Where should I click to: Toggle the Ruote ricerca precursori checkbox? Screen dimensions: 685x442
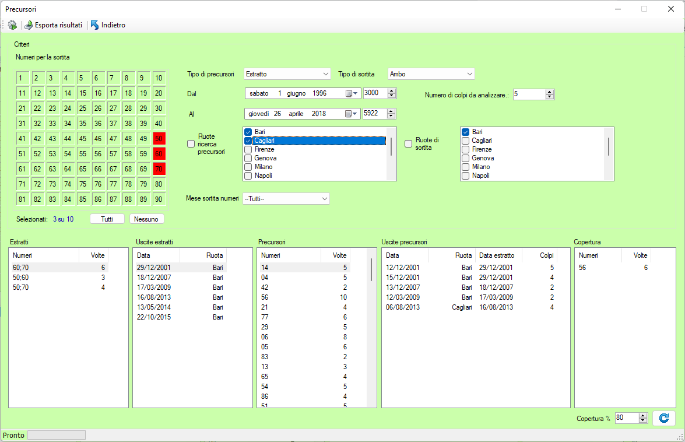tap(191, 143)
